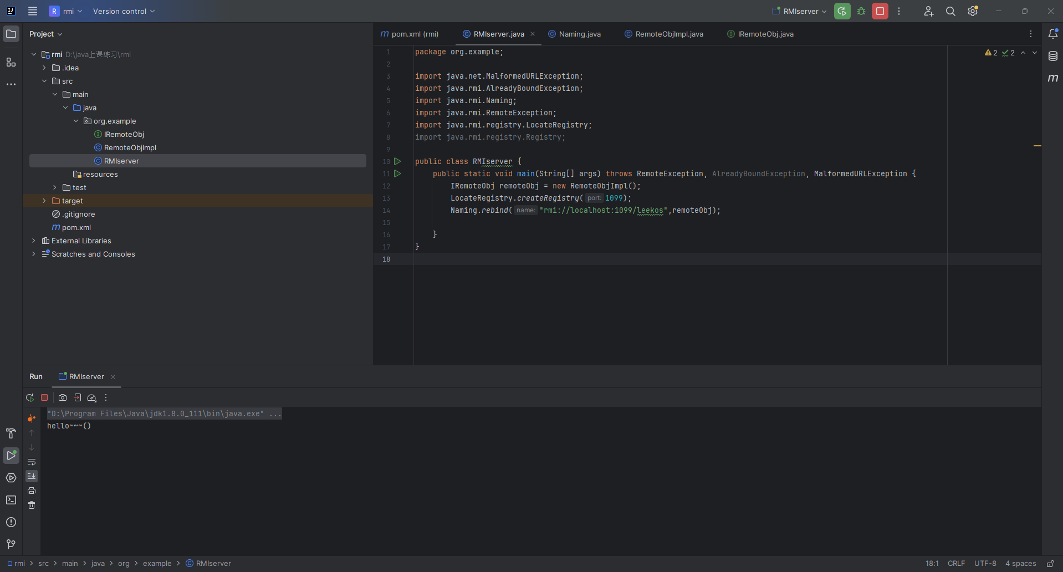Run main method via gutter icon line 11

[397, 173]
